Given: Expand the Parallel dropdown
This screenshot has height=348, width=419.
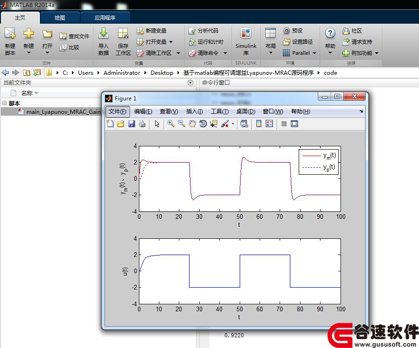Looking at the screenshot, I should pyautogui.click(x=314, y=53).
